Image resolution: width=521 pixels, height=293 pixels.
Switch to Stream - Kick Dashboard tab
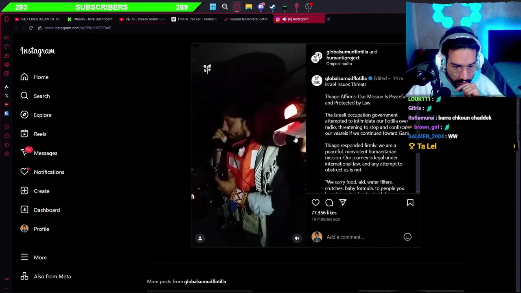tap(90, 19)
